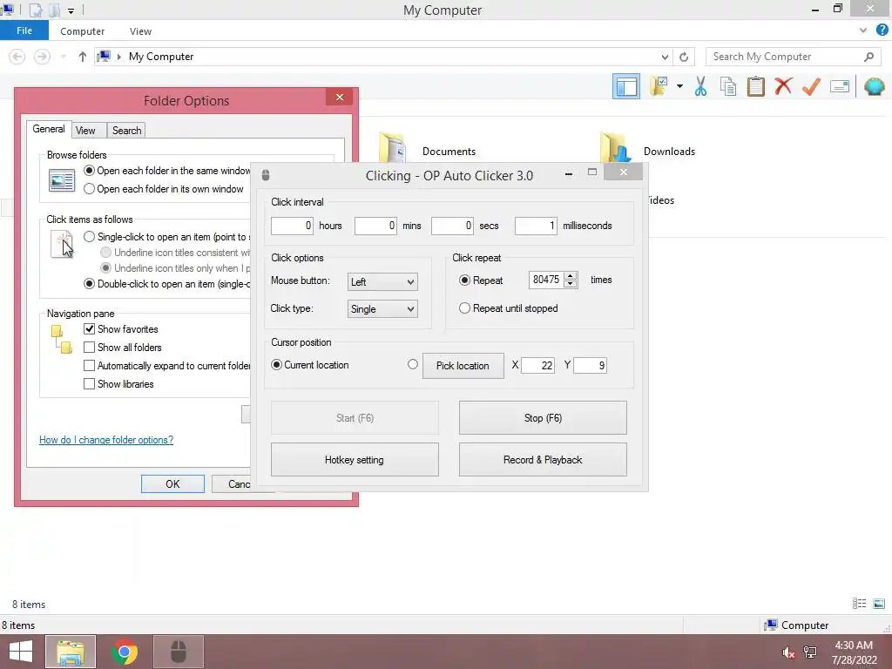The height and width of the screenshot is (669, 892).
Task: Click the Cut scissors icon
Action: 700,86
